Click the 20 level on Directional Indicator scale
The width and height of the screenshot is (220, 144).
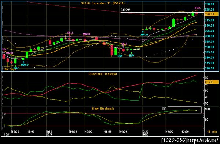206,97
